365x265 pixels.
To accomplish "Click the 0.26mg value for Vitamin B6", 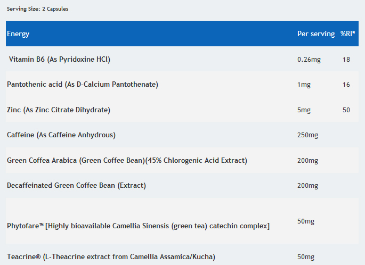I will click(x=309, y=59).
